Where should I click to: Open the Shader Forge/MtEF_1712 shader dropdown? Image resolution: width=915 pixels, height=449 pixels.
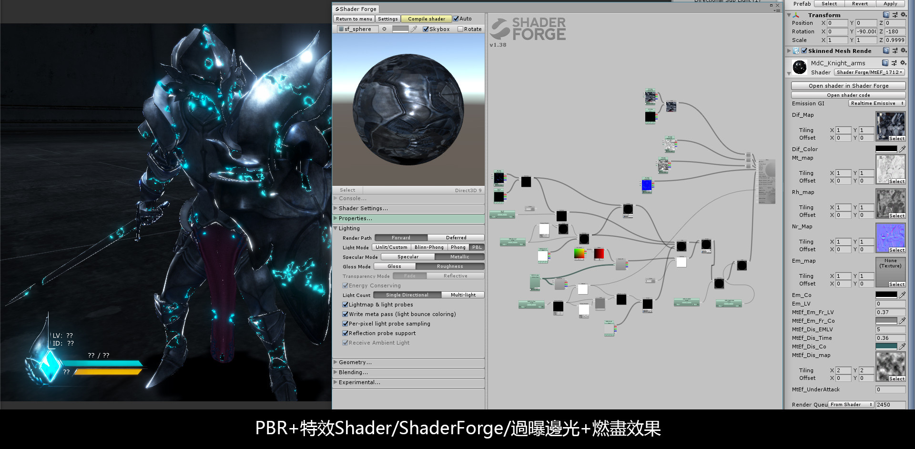[869, 72]
